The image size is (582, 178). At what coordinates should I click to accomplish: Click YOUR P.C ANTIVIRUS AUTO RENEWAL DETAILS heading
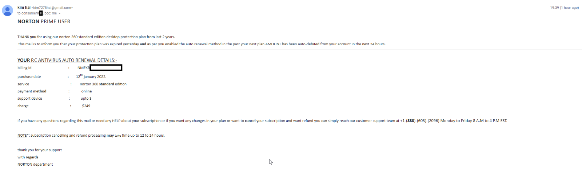point(67,60)
